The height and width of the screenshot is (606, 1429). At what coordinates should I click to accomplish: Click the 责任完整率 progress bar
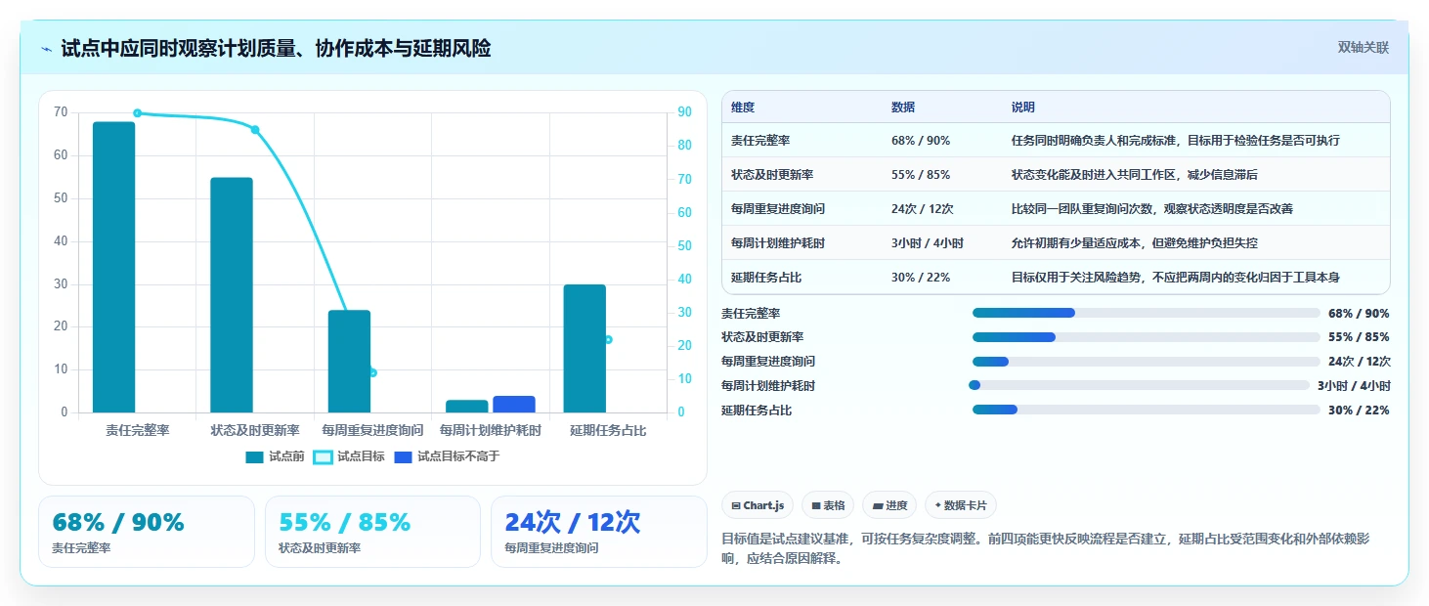(x=1147, y=313)
